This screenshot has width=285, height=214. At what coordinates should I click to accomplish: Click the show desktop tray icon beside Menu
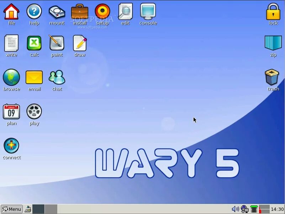(28, 209)
